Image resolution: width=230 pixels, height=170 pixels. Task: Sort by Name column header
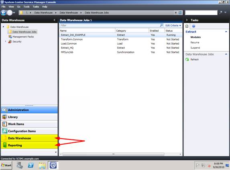coord(87,31)
